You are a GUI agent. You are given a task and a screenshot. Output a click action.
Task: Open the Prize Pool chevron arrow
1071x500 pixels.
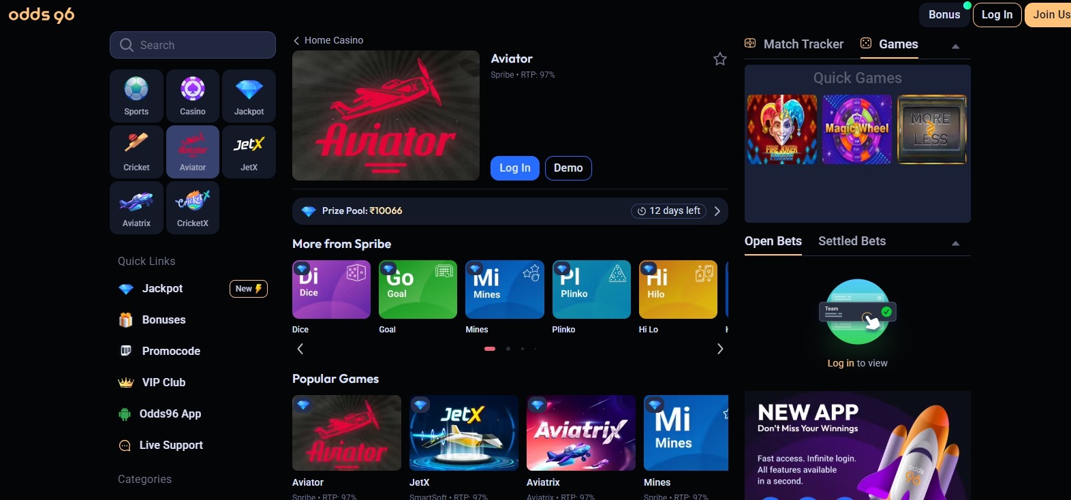tap(717, 211)
